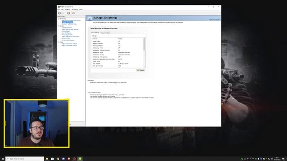Screen dimensions: 287x161
Task: Open Set up G-SYNC
Action: click(x=66, y=38)
